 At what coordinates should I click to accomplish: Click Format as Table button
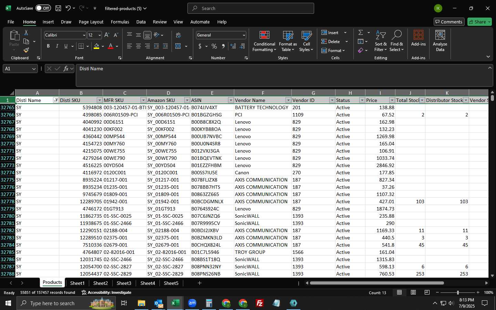(288, 41)
